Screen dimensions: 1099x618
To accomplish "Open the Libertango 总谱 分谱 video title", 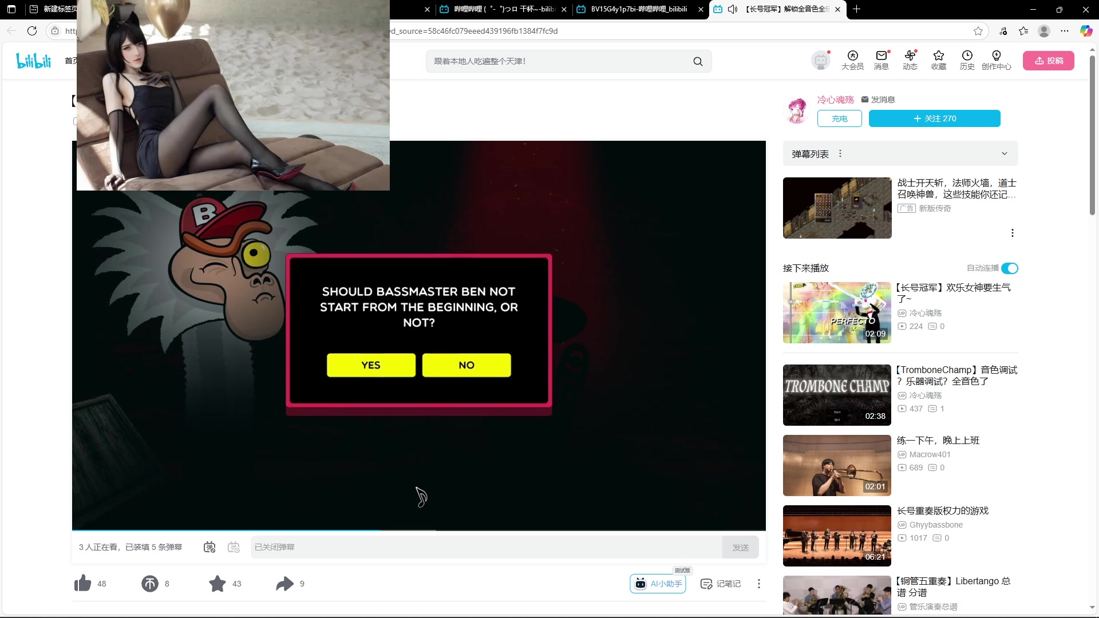I will tap(954, 587).
